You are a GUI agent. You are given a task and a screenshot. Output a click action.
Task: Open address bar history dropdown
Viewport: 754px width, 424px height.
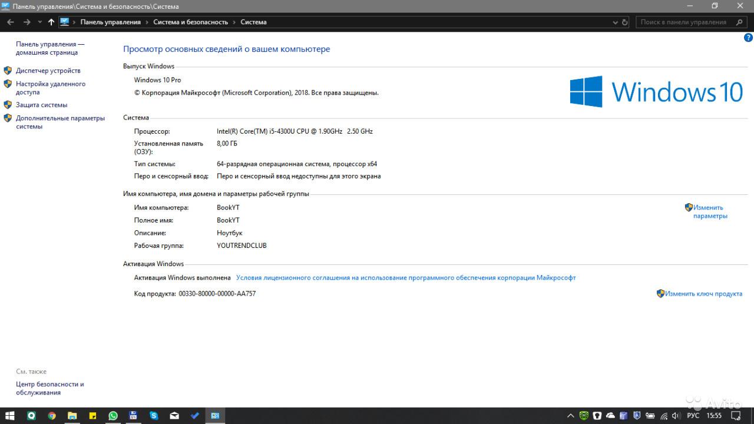pyautogui.click(x=616, y=22)
